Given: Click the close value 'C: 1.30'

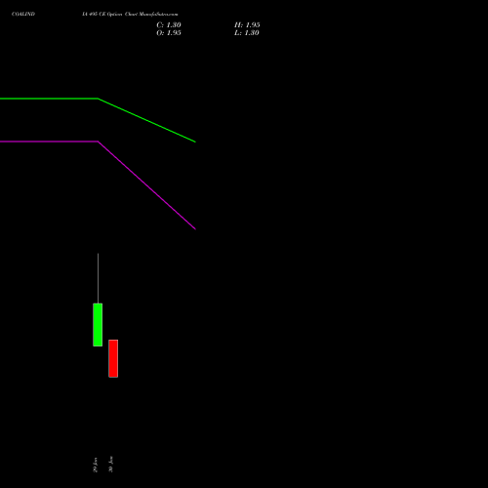Looking at the screenshot, I should click(169, 24).
